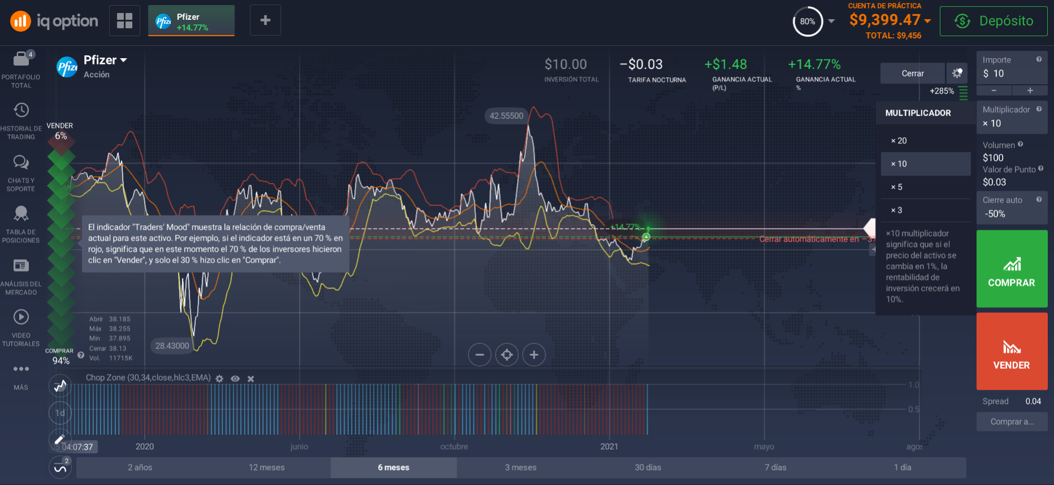Screen dimensions: 1054x485
Task: Expand the Pfizer asset dropdown arrow
Action: click(x=124, y=60)
